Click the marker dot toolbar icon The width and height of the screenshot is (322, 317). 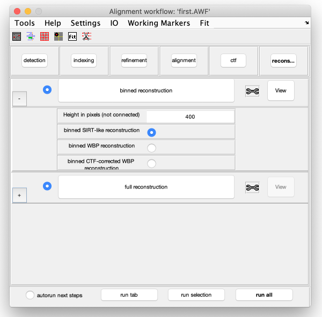click(x=58, y=36)
